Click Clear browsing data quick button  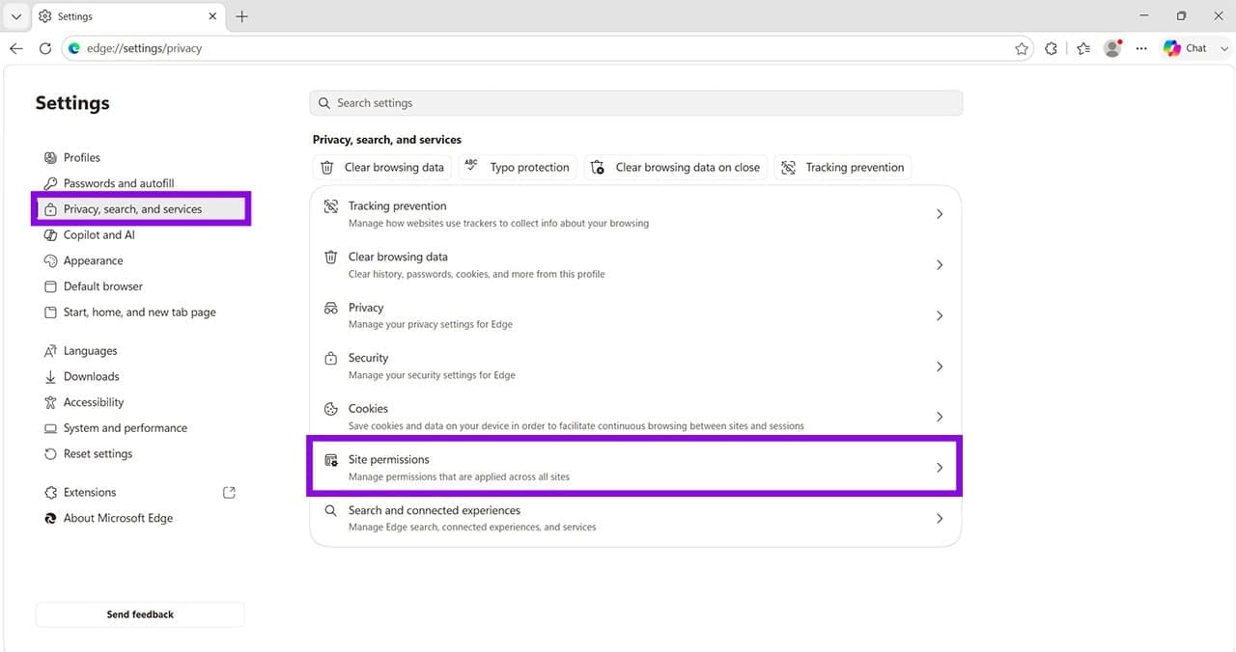coord(382,168)
